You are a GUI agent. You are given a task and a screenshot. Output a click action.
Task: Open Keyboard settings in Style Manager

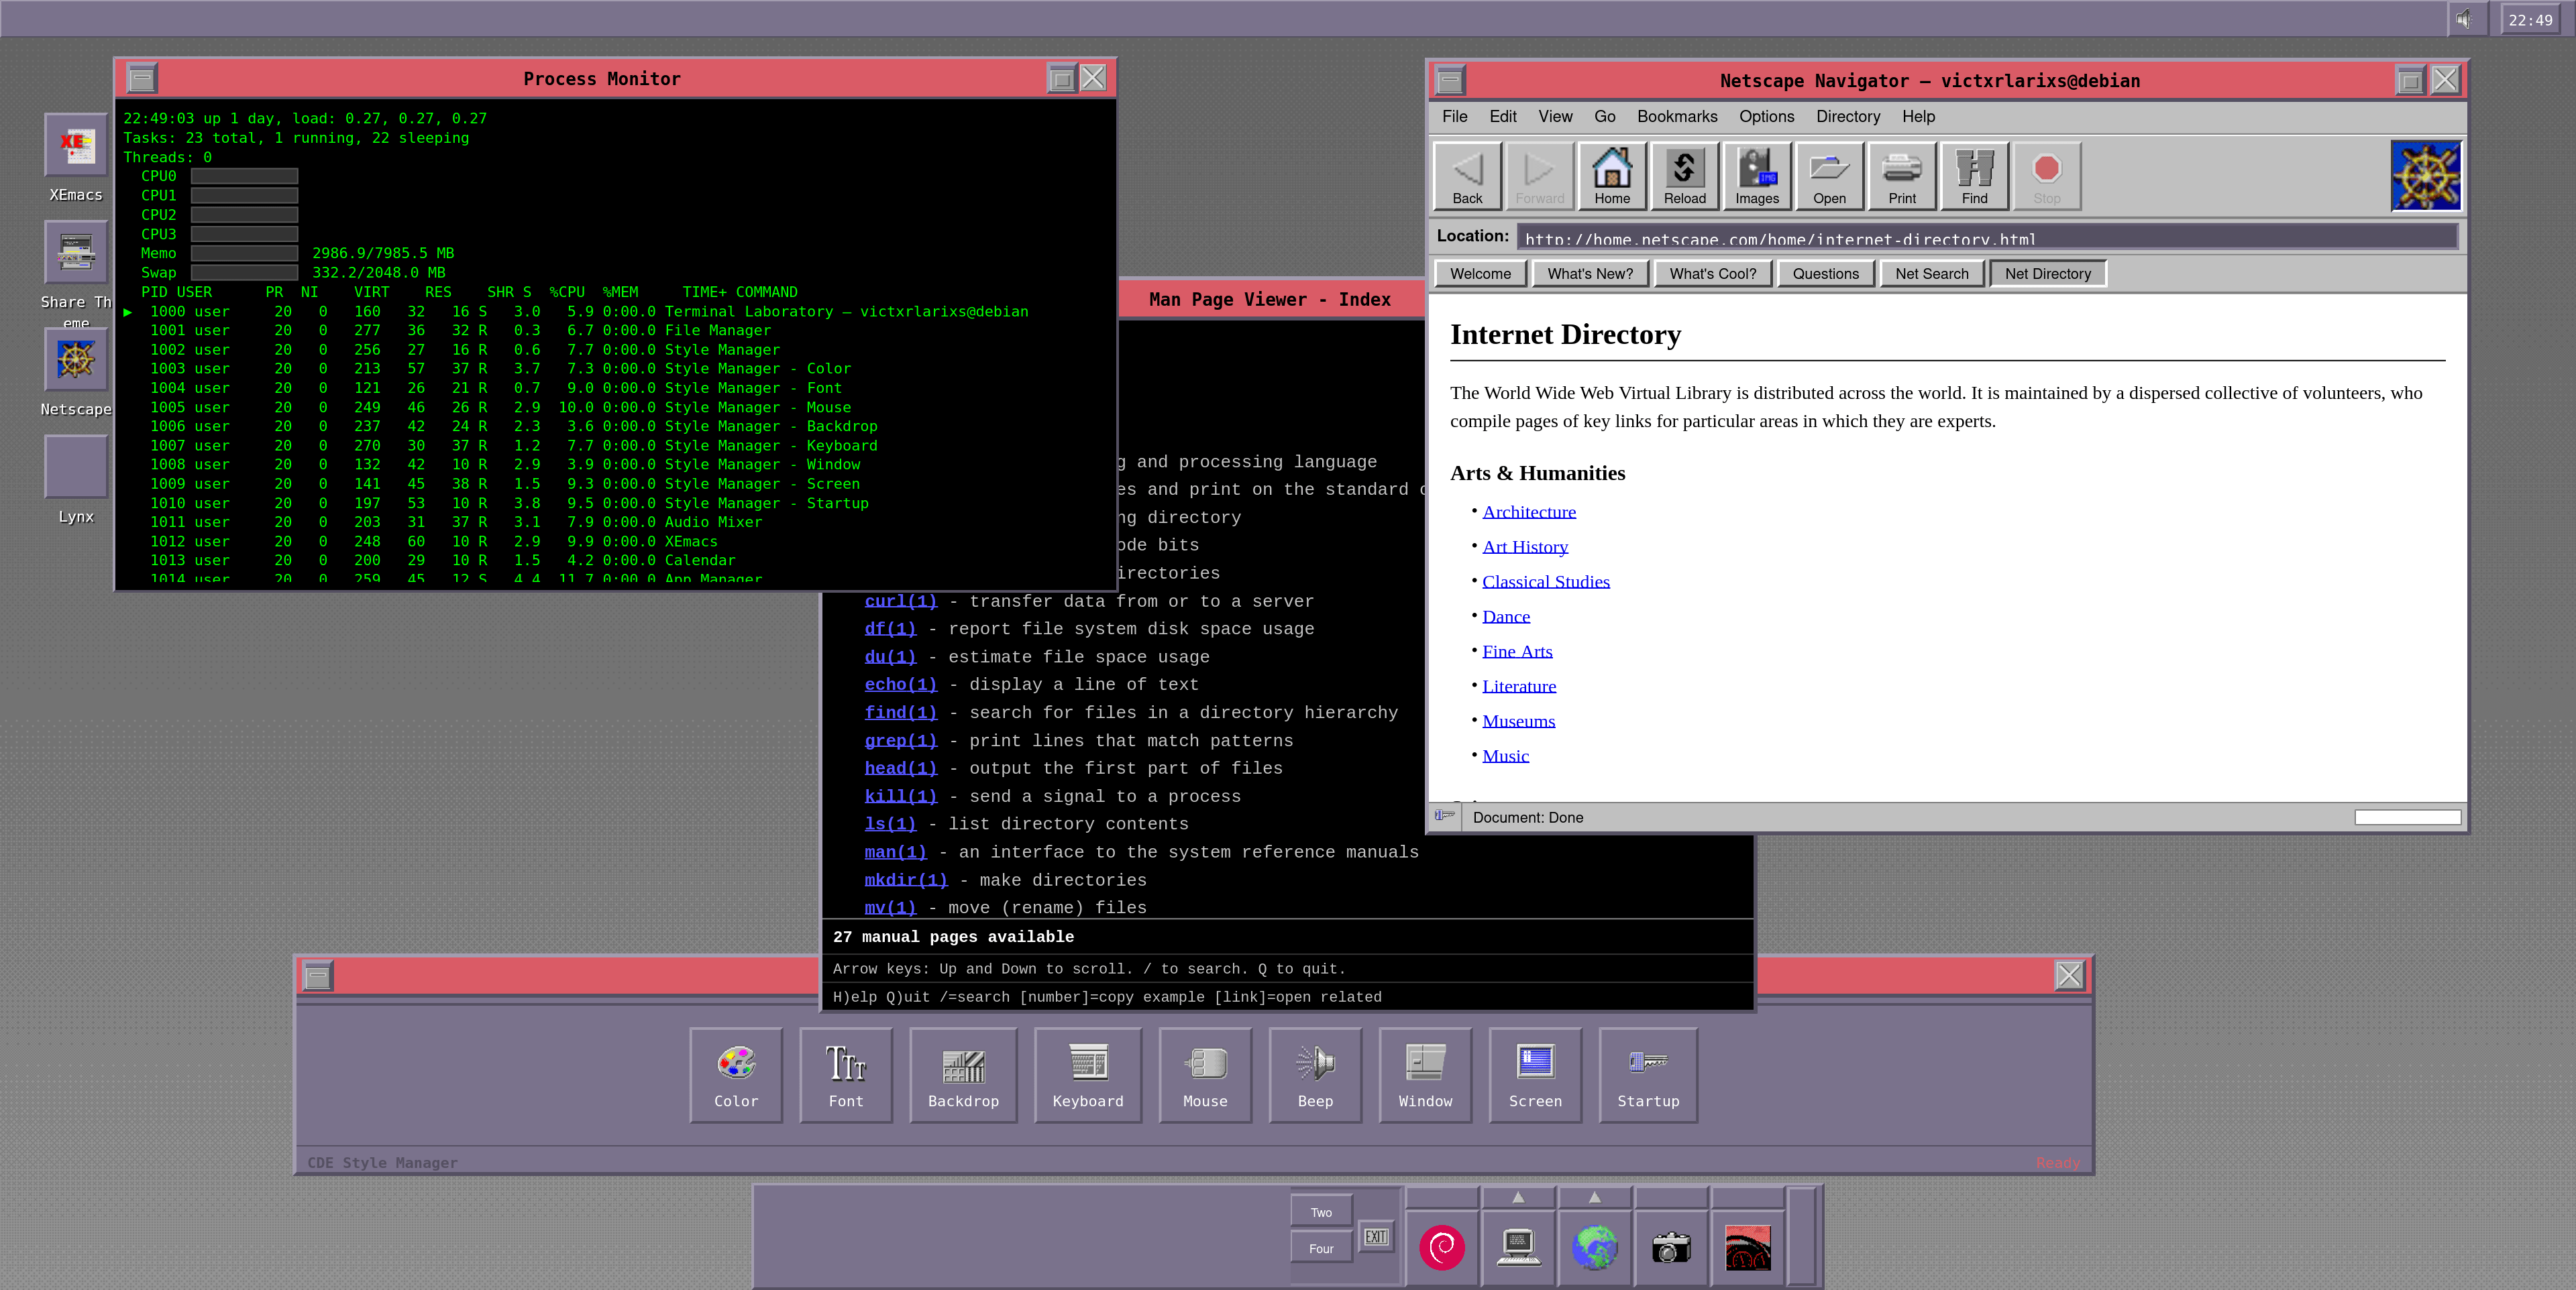click(1088, 1075)
